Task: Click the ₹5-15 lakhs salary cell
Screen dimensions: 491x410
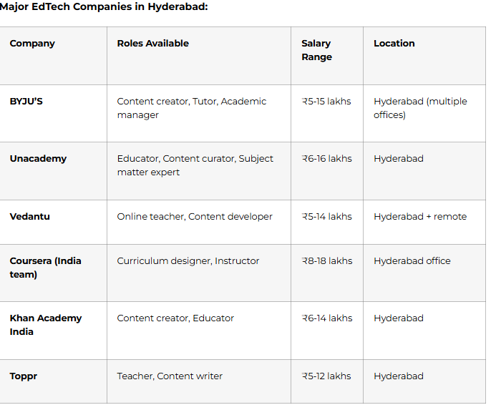Action: [x=326, y=102]
